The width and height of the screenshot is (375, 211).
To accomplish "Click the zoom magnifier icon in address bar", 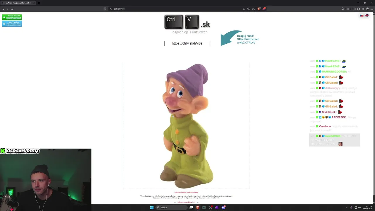I will coord(248,9).
